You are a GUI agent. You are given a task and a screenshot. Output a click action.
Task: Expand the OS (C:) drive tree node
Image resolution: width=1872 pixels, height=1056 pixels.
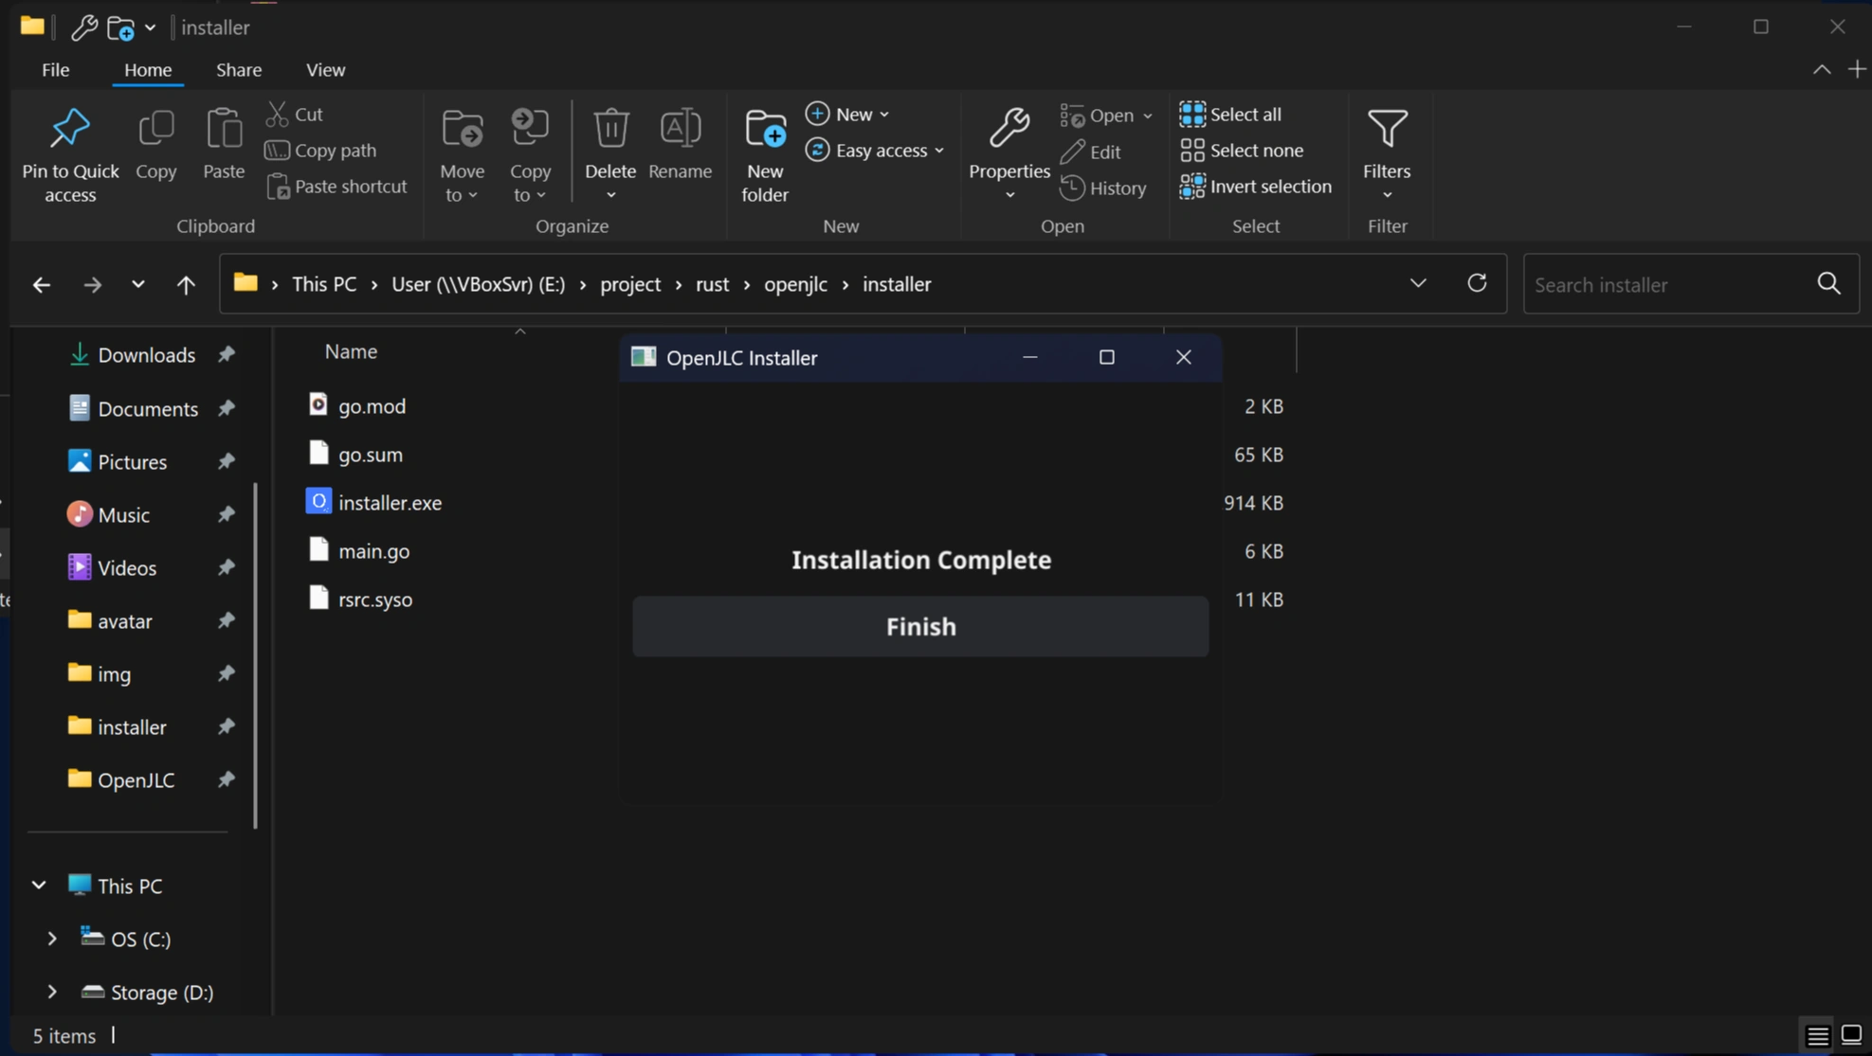click(x=52, y=939)
